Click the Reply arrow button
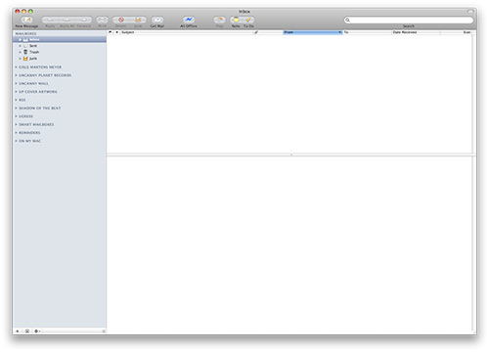This screenshot has width=489, height=352. tap(50, 20)
